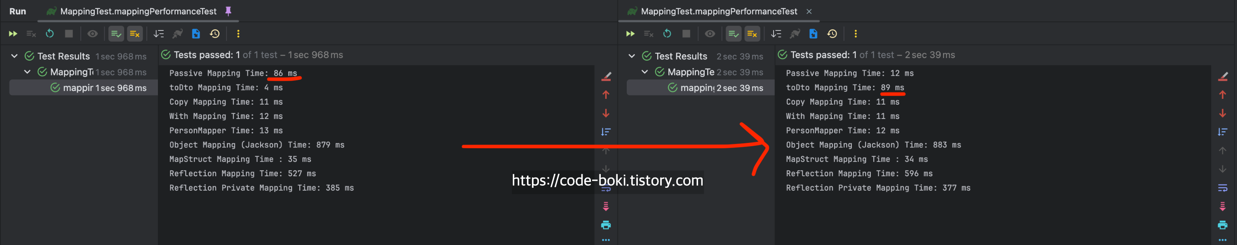This screenshot has height=245, width=1237.
Task: Rerun failed tests in right panel
Action: coord(649,34)
